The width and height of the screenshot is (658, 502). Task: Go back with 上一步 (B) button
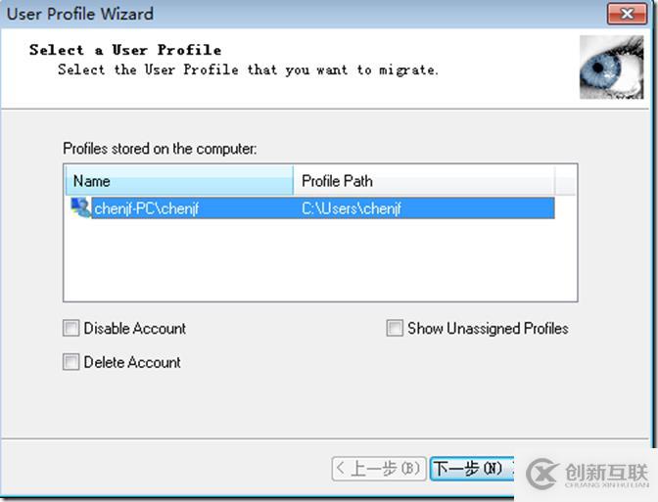(379, 469)
